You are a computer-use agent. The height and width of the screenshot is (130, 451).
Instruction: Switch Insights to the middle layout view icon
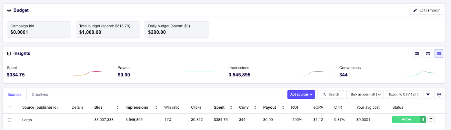coord(428,54)
